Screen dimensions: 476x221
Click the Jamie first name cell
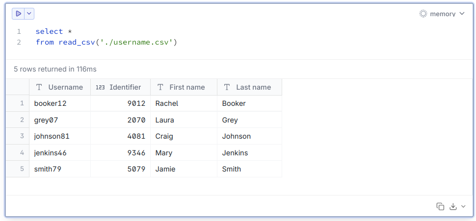tap(184, 169)
